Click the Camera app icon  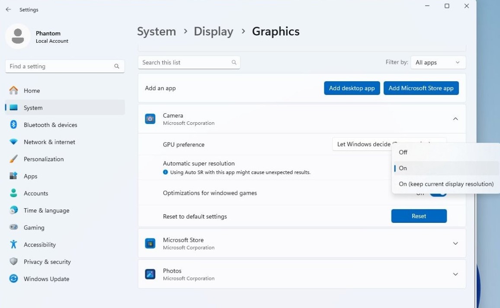pyautogui.click(x=150, y=119)
